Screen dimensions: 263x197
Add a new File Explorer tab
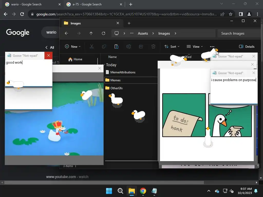[129, 23]
